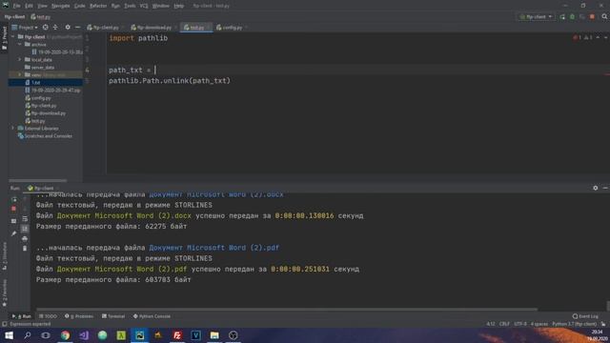Open the TODO tool window button

click(48, 316)
